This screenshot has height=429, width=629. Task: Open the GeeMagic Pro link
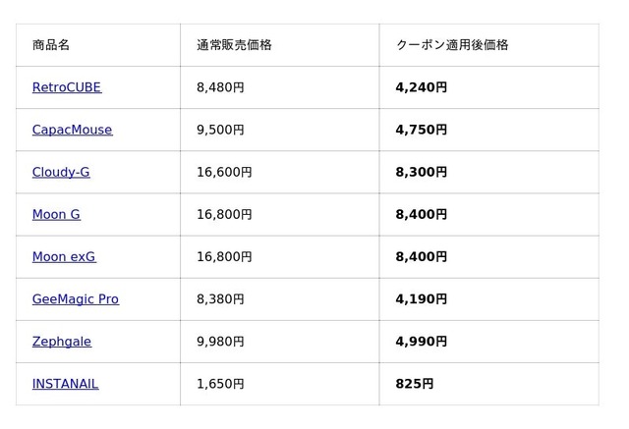[76, 299]
